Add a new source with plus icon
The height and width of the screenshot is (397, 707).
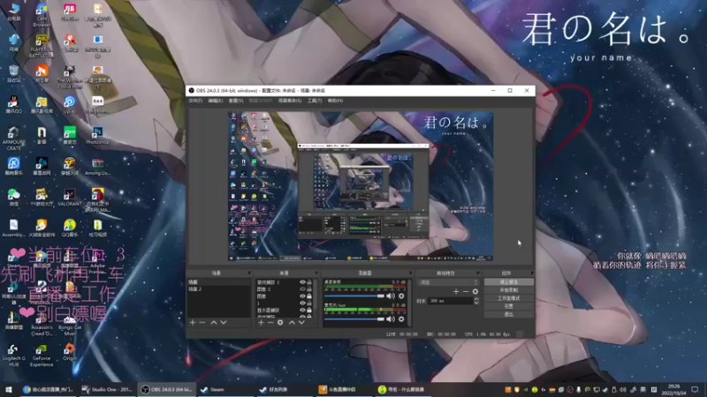[261, 322]
